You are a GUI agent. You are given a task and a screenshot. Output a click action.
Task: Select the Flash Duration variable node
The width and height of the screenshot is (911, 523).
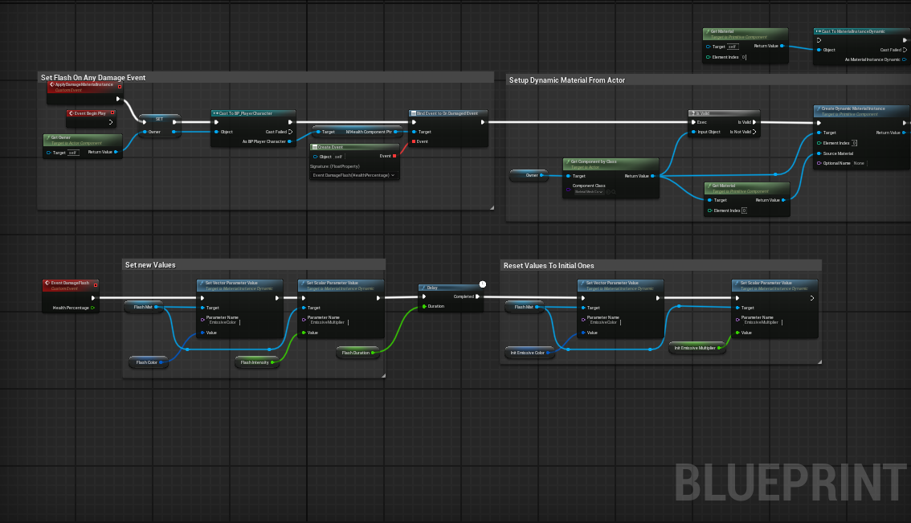(x=357, y=352)
